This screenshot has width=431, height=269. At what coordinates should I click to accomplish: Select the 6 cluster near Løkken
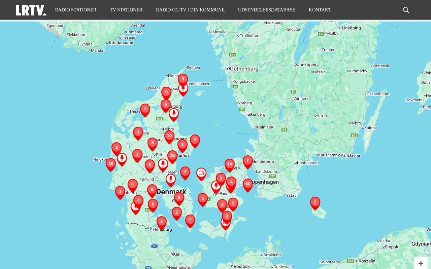pos(166,93)
